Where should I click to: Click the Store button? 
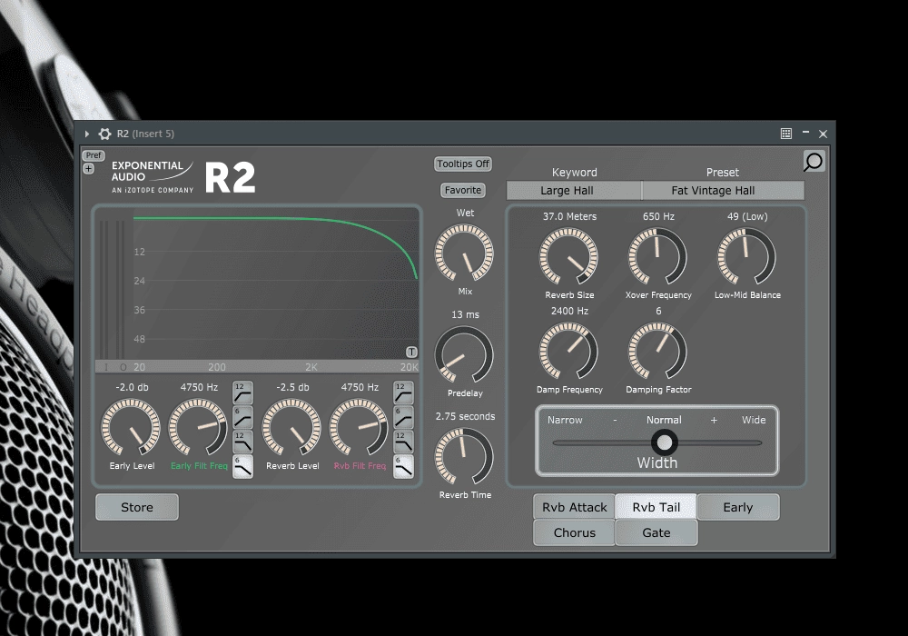click(137, 507)
